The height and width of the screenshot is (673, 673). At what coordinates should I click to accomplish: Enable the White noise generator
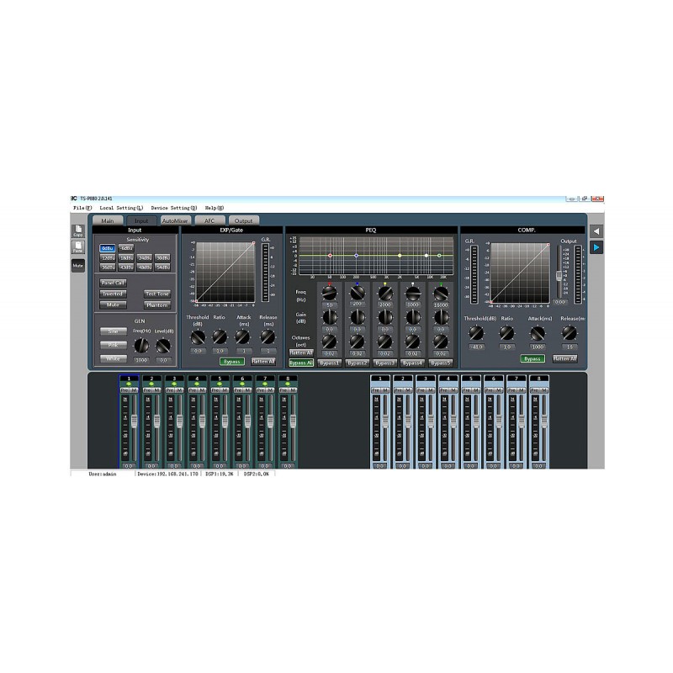pyautogui.click(x=114, y=359)
